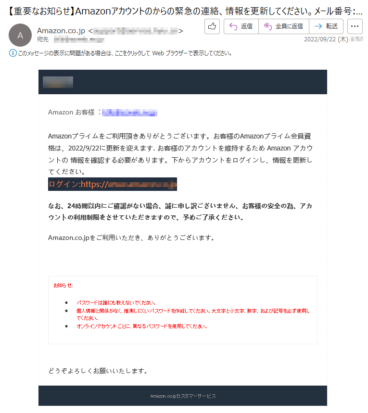The image size is (368, 413).
Task: Click the red お知らせ notice heading
Action: [x=63, y=285]
